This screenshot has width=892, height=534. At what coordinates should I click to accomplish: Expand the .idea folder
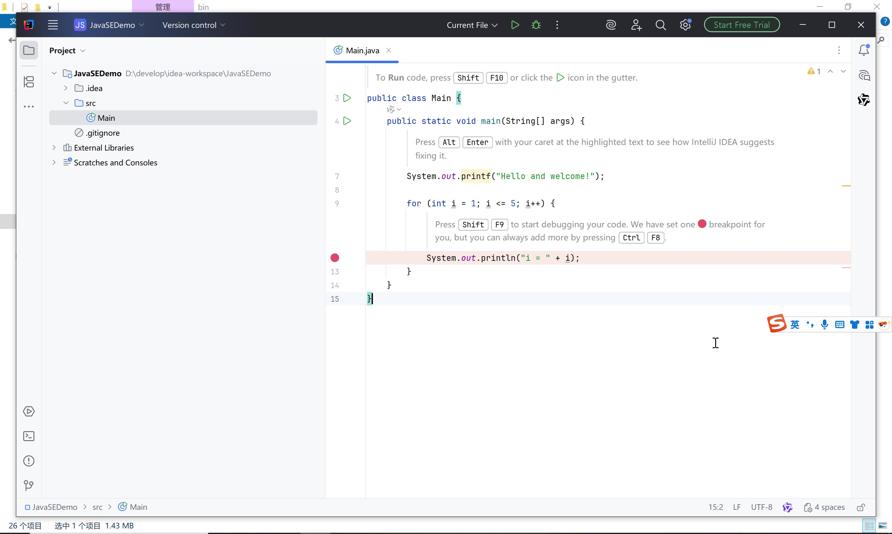point(66,88)
